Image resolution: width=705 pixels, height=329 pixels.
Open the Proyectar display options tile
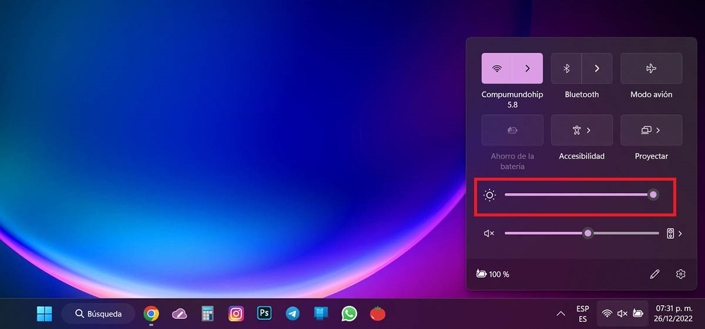[x=651, y=130]
